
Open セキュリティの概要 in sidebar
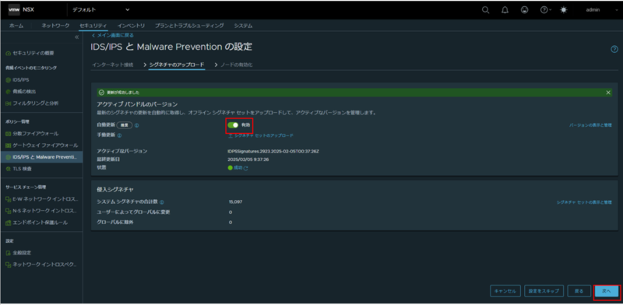click(33, 53)
